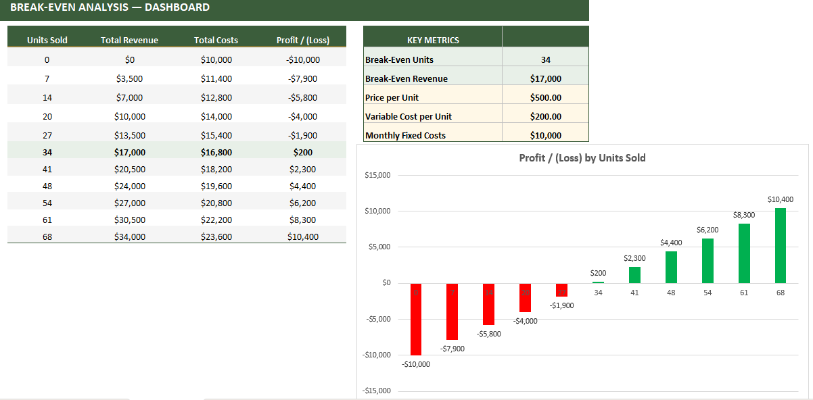
Task: Select the Break-Even Units value of 34
Action: [x=545, y=59]
